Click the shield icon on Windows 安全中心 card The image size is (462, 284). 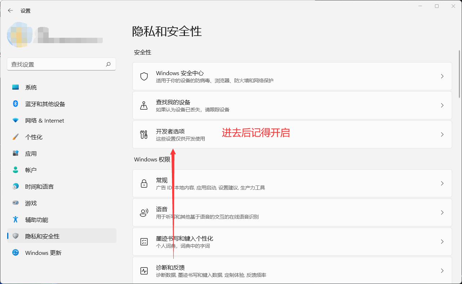[144, 76]
